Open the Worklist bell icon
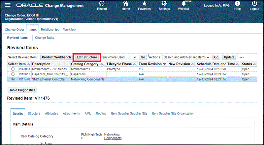This screenshot has height=145, width=264. tap(183, 3)
